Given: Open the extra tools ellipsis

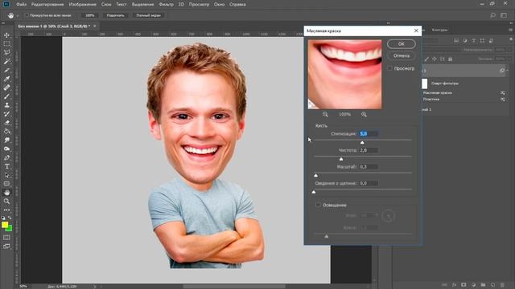Looking at the screenshot, I should [6, 210].
